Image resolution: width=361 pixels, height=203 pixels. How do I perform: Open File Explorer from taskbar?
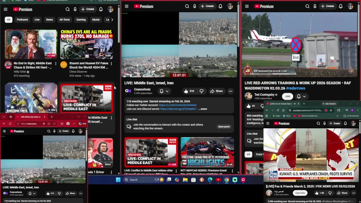click(185, 180)
